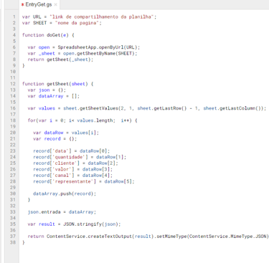This screenshot has width=269, height=263.
Task: Click "function getSheet(sheet) {" on line 12
Action: (58, 84)
